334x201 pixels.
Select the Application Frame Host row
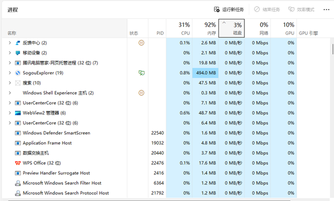(150, 143)
